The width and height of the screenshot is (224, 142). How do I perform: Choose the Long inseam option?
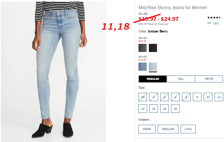tap(188, 129)
